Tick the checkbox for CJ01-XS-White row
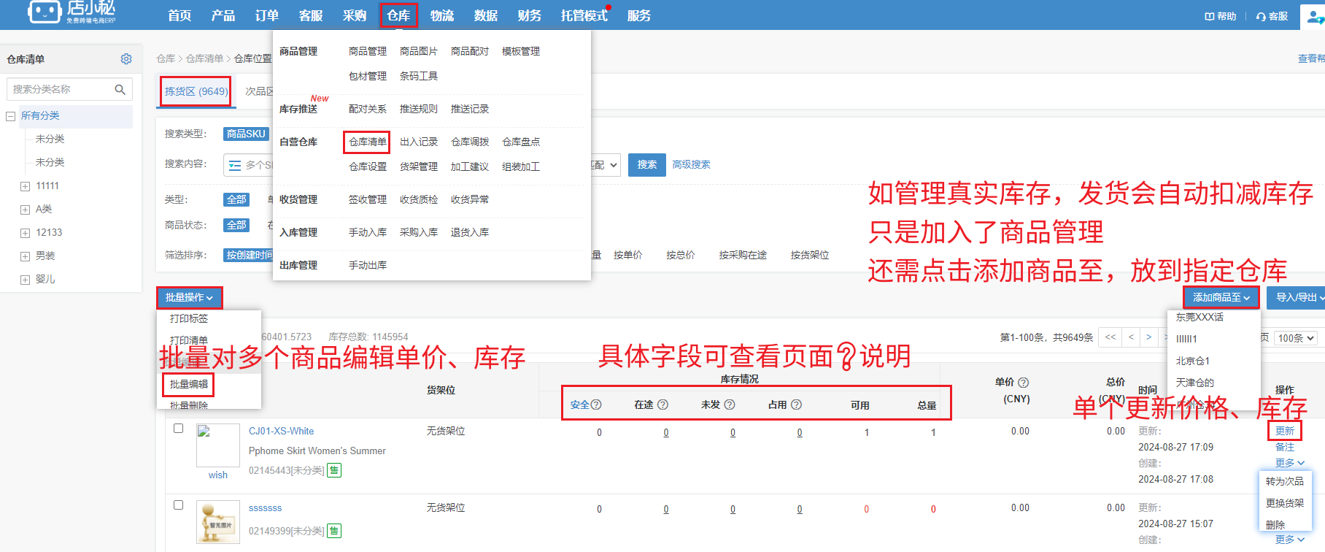Screen dimensions: 1325x552 point(178,429)
